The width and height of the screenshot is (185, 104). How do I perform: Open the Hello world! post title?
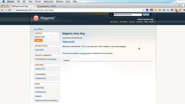point(69,42)
